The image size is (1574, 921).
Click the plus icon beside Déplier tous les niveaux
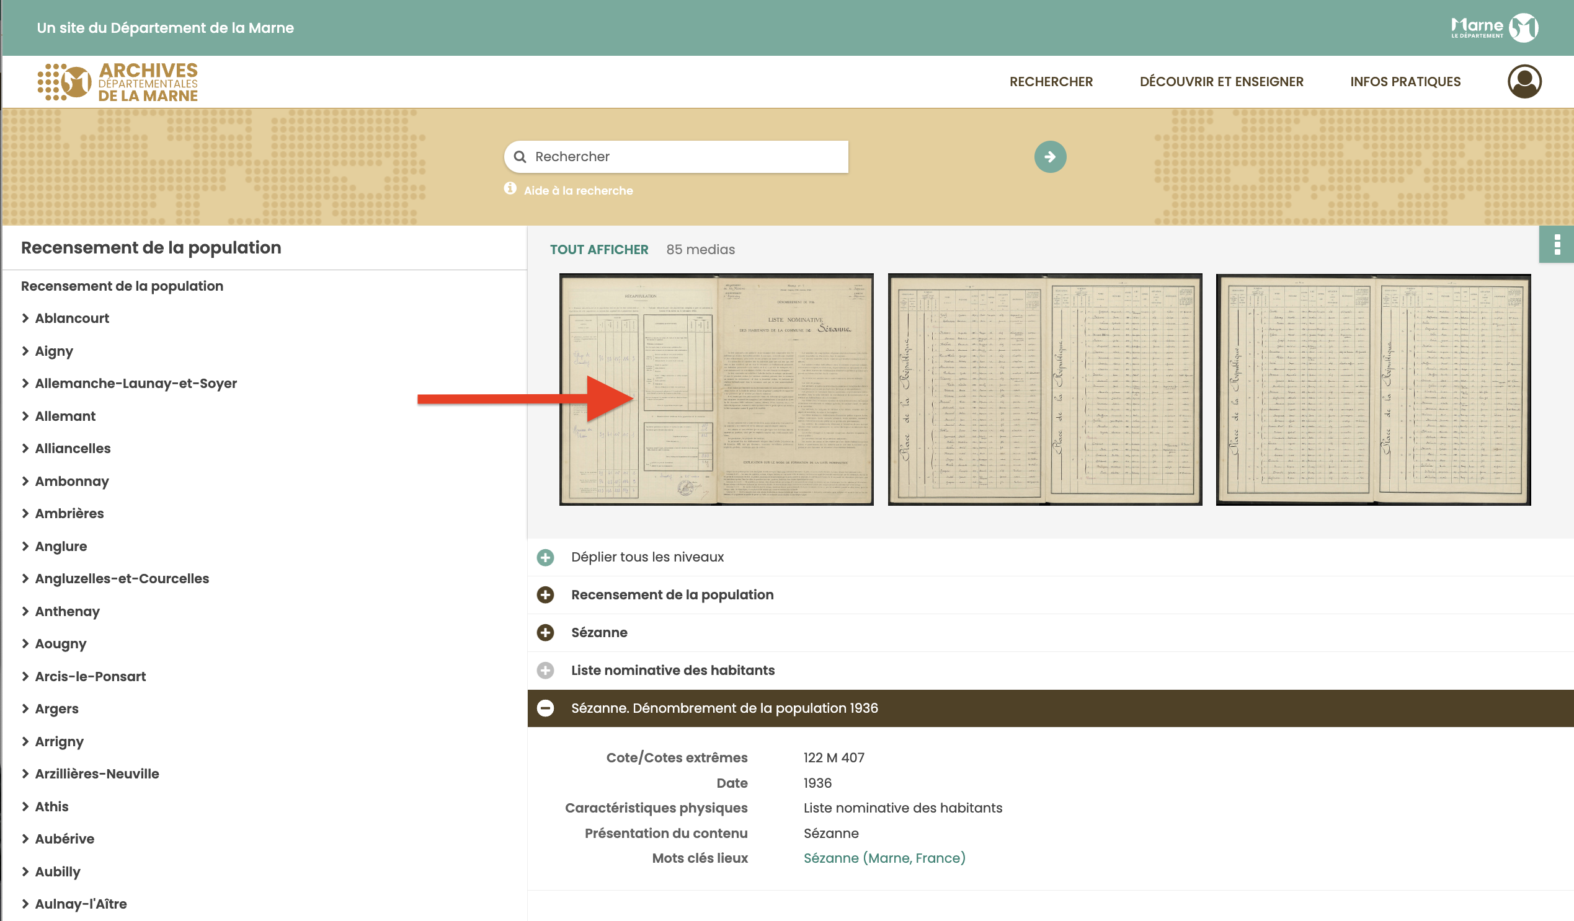(x=546, y=557)
